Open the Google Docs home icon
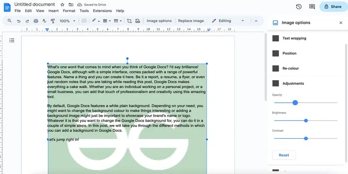This screenshot has width=348, height=174. pos(7,8)
